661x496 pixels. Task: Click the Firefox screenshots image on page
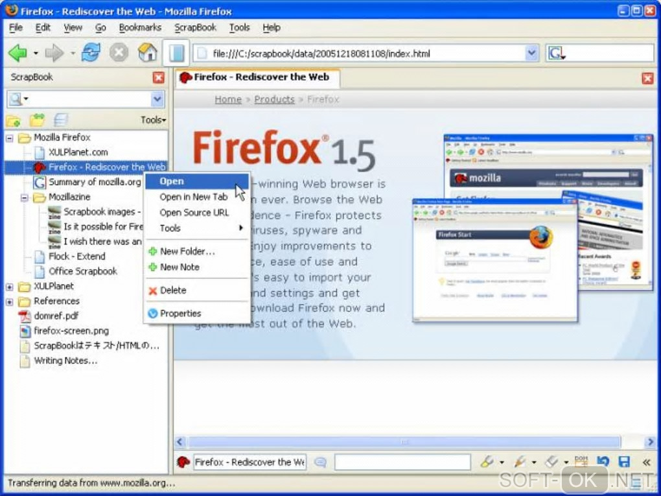[x=533, y=228]
